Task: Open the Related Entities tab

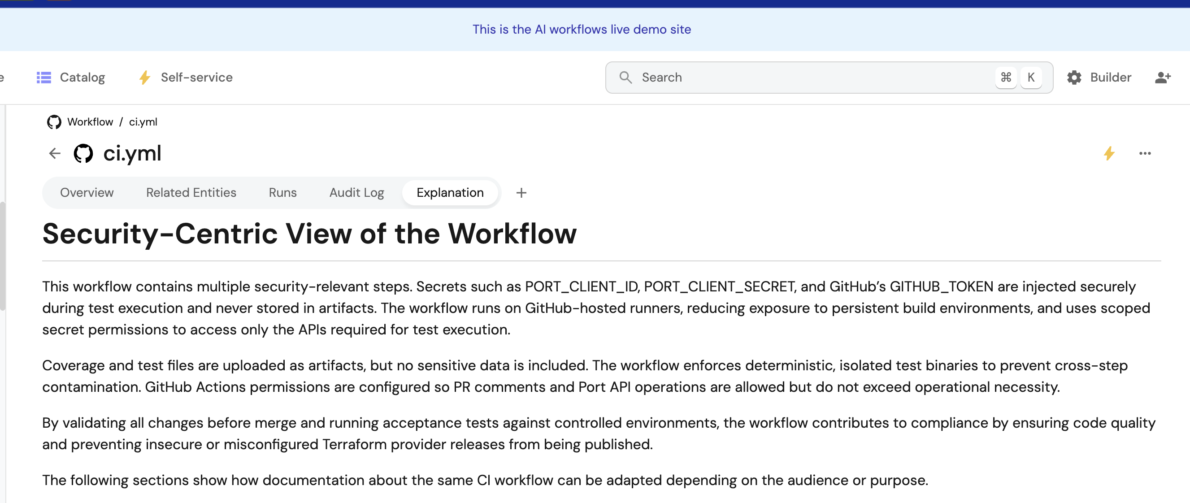Action: click(x=191, y=193)
